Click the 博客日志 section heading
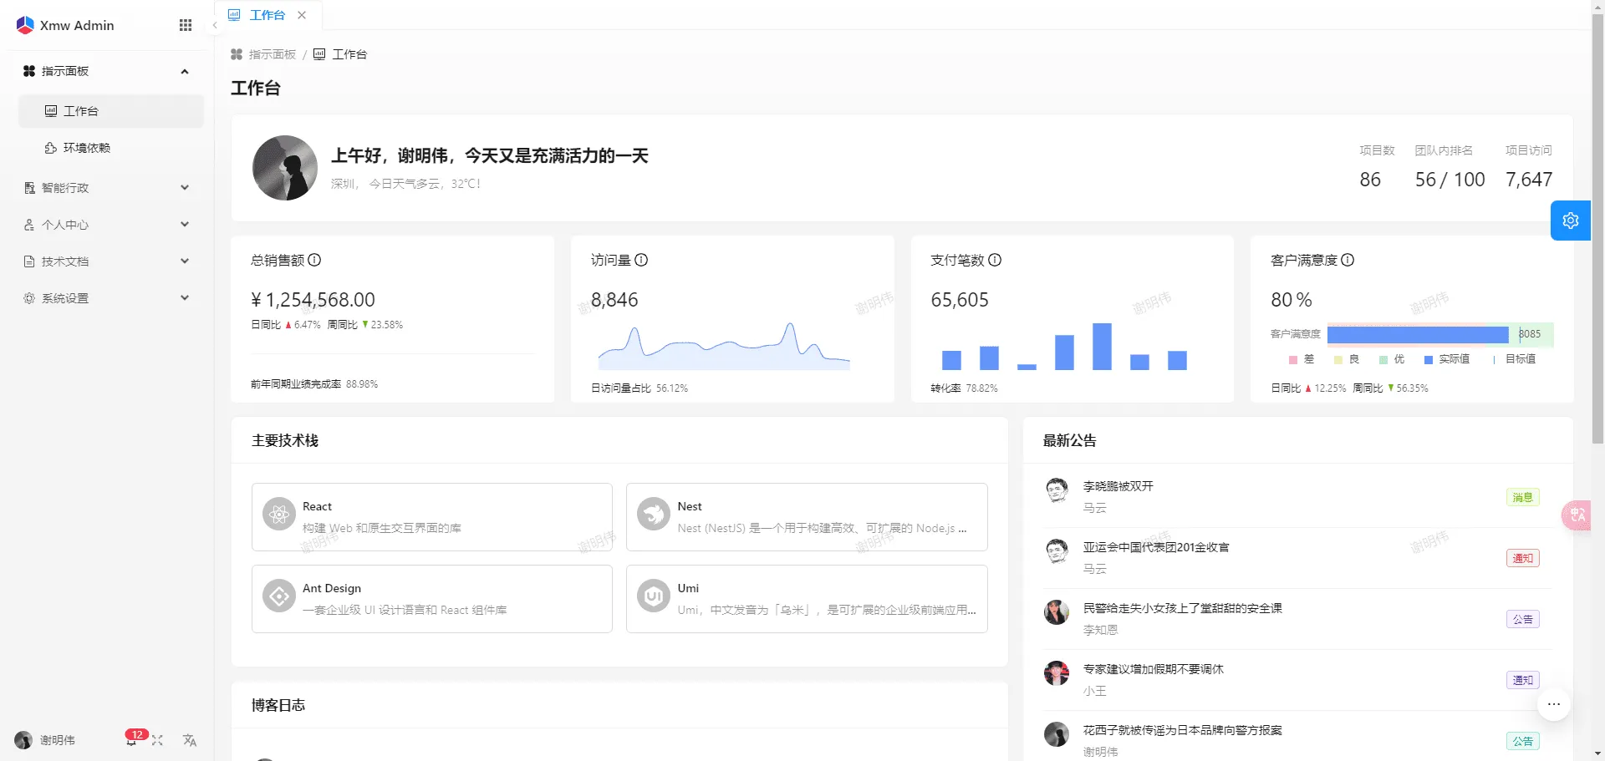1605x761 pixels. click(278, 705)
